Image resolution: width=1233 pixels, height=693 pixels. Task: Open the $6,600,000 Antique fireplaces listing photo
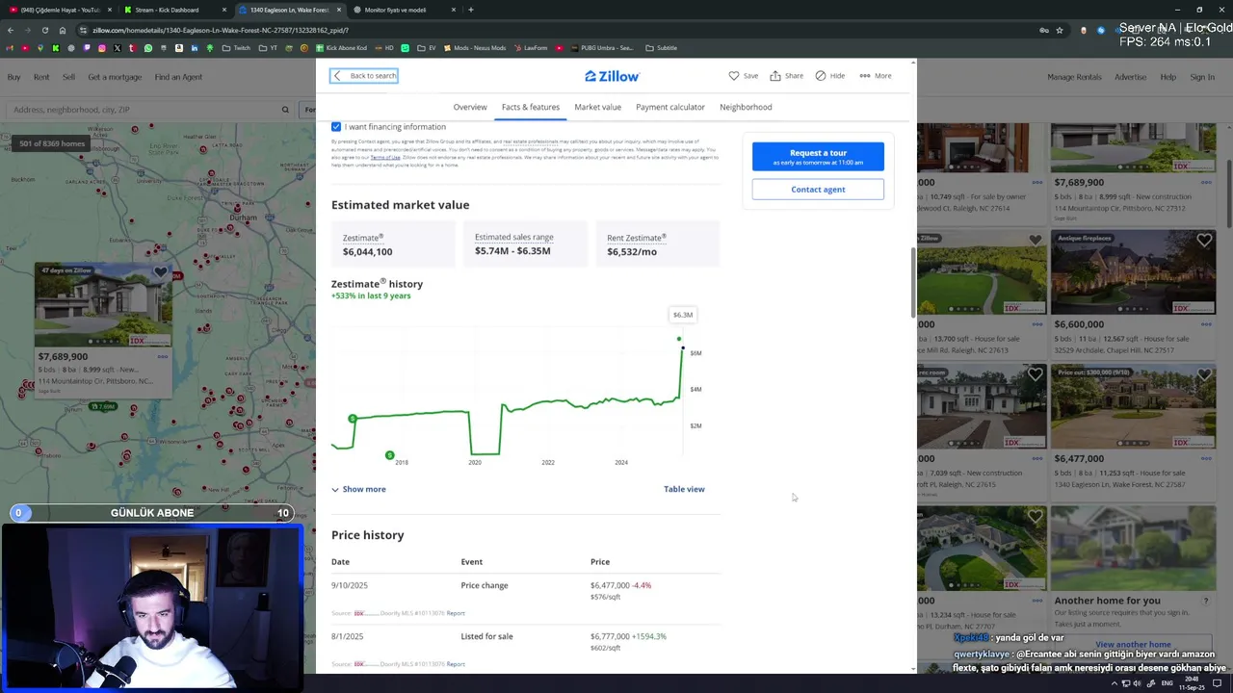pos(1133,272)
